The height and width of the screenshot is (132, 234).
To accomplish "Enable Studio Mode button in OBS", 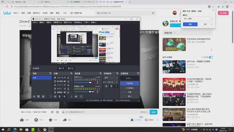I will point(130,88).
